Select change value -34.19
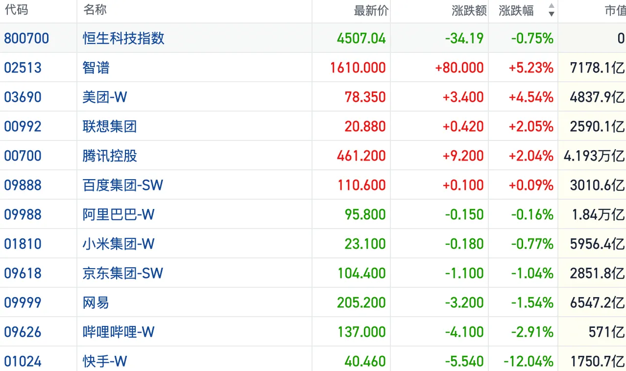This screenshot has width=626, height=371. click(464, 38)
